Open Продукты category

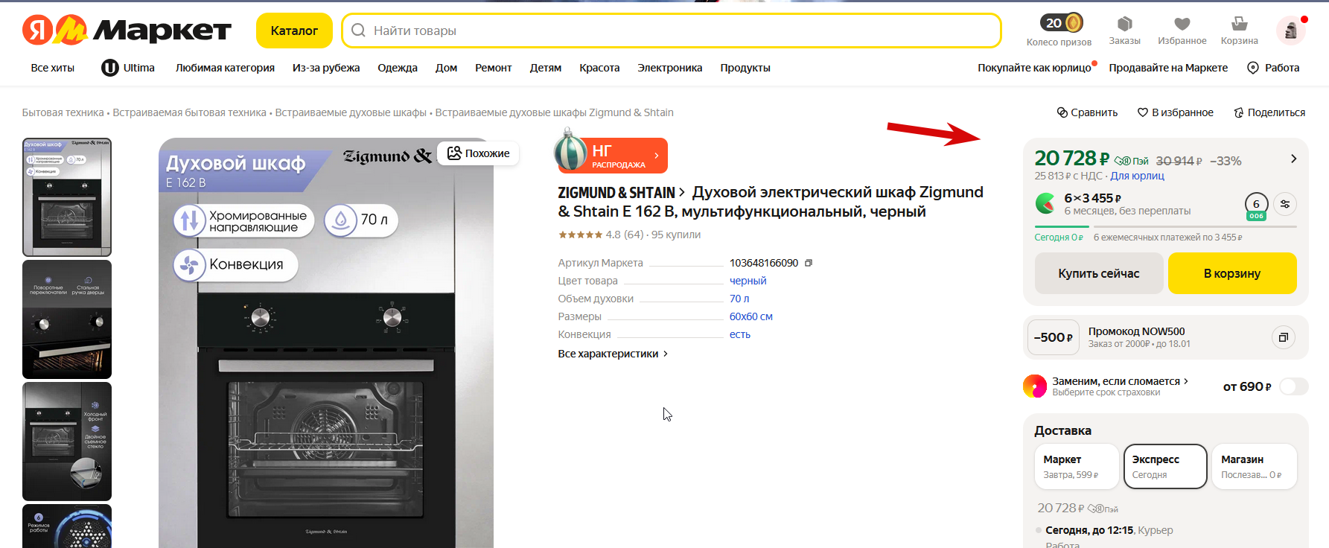coord(745,68)
